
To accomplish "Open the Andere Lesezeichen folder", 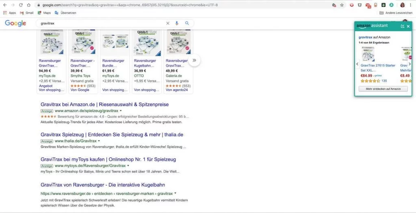I will click(x=396, y=13).
